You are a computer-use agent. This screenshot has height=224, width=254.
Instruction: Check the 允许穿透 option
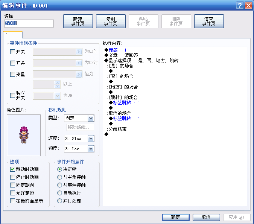(12, 193)
